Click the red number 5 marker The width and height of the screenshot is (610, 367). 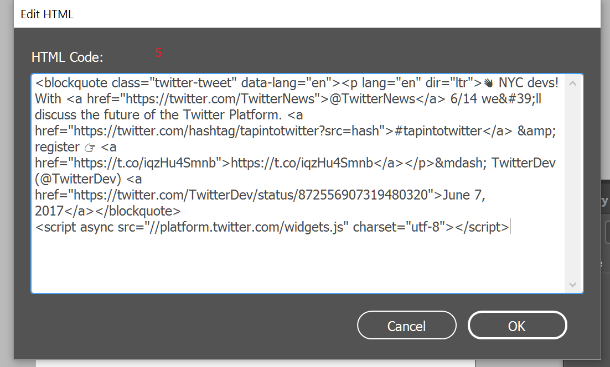pyautogui.click(x=159, y=53)
